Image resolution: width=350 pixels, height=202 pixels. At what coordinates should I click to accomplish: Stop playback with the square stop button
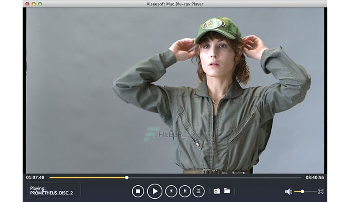pyautogui.click(x=138, y=191)
